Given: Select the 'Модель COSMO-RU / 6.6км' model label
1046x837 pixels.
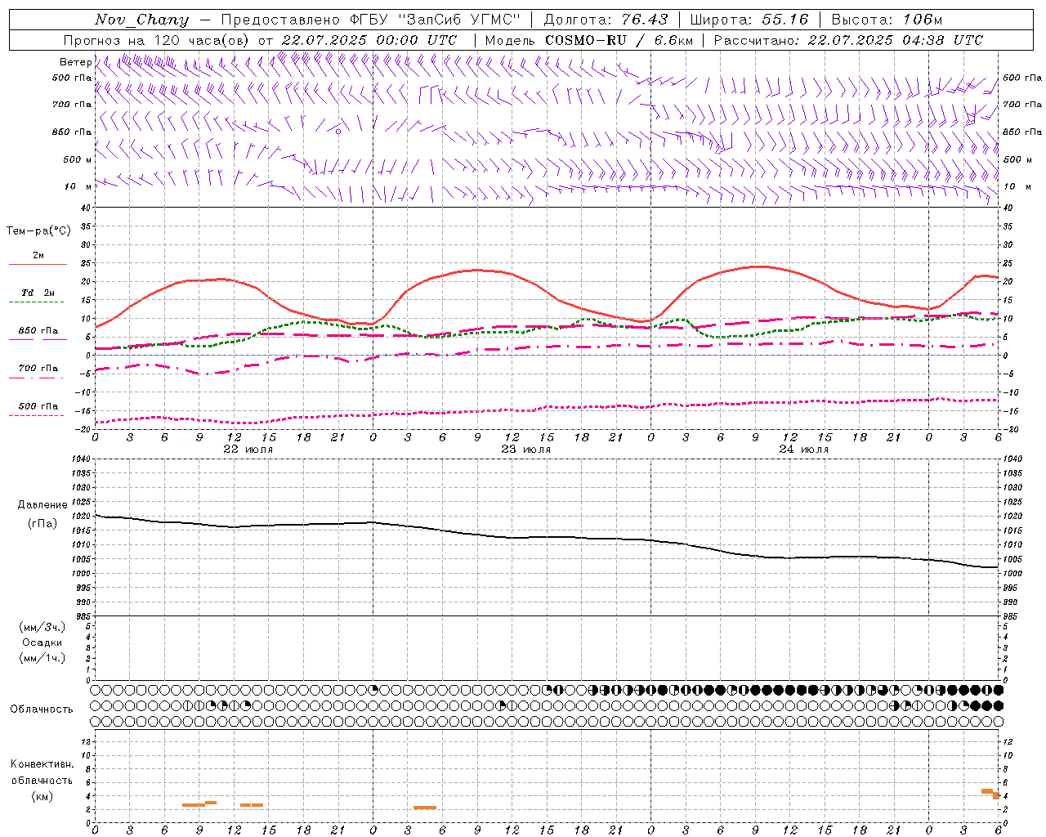Looking at the screenshot, I should (588, 40).
